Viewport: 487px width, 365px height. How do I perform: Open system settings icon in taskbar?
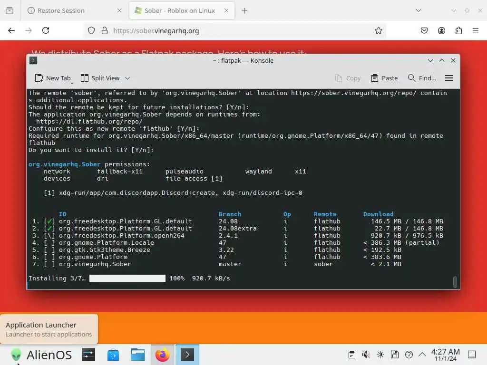tap(88, 355)
